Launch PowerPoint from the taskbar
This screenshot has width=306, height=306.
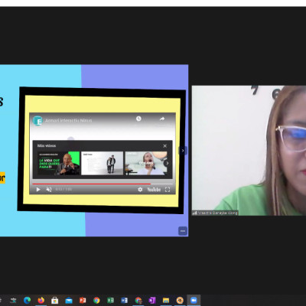click(83, 301)
